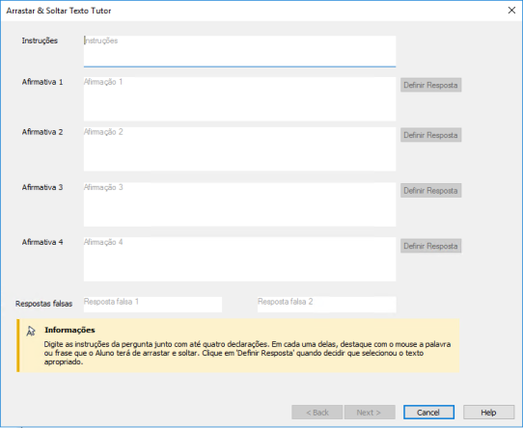Click Definir Resposta for Afirmativa 3
This screenshot has height=428, width=523.
430,190
